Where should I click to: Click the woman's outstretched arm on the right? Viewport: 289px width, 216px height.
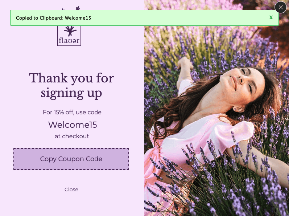point(262,162)
